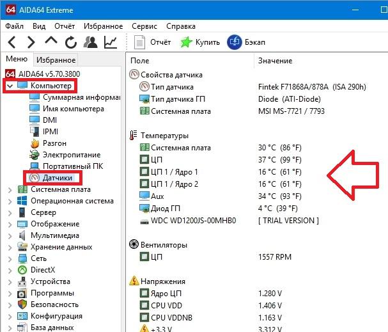The height and width of the screenshot is (332, 388).
Task: Select the Aux temperature row
Action: coord(221,196)
